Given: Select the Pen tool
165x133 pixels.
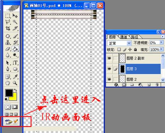Looking at the screenshot, I should pos(8,69).
